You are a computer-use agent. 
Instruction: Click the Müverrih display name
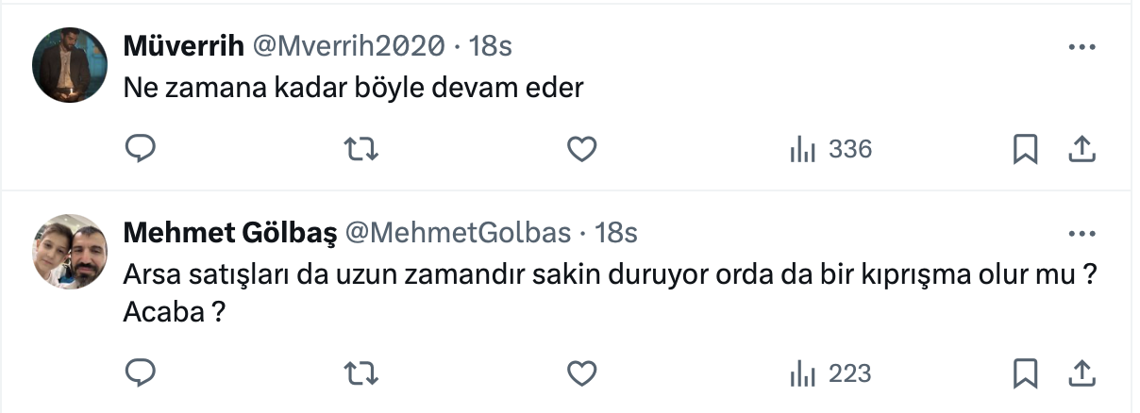pos(184,45)
